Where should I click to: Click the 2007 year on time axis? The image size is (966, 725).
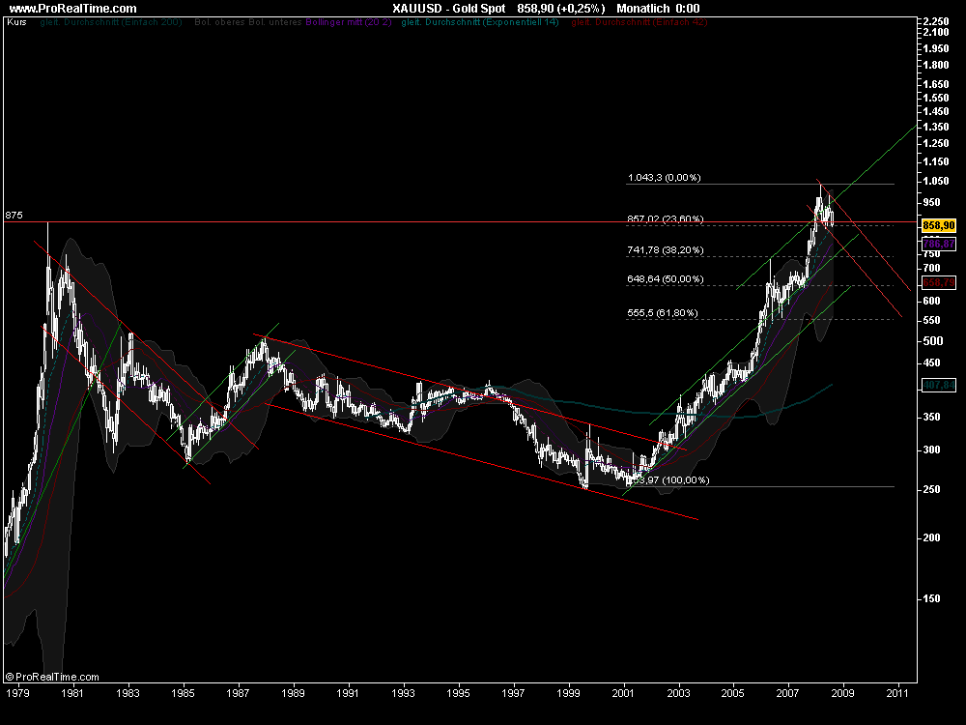point(787,693)
